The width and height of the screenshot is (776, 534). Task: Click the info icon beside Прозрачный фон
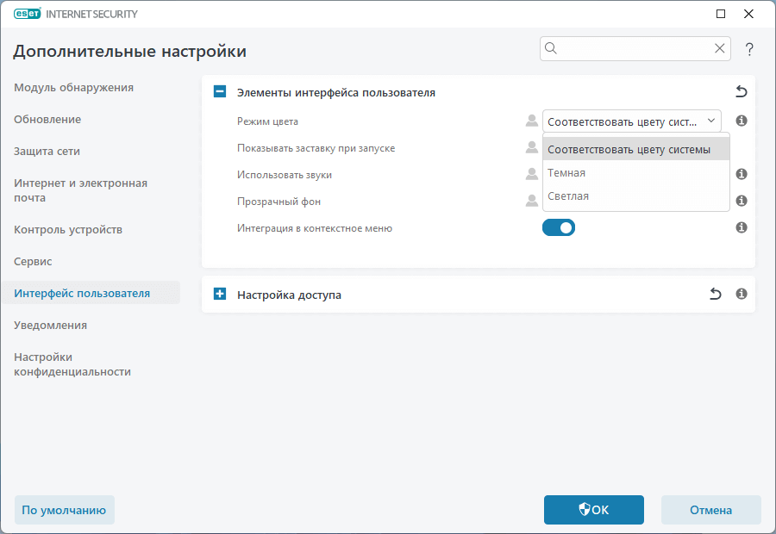pos(742,202)
